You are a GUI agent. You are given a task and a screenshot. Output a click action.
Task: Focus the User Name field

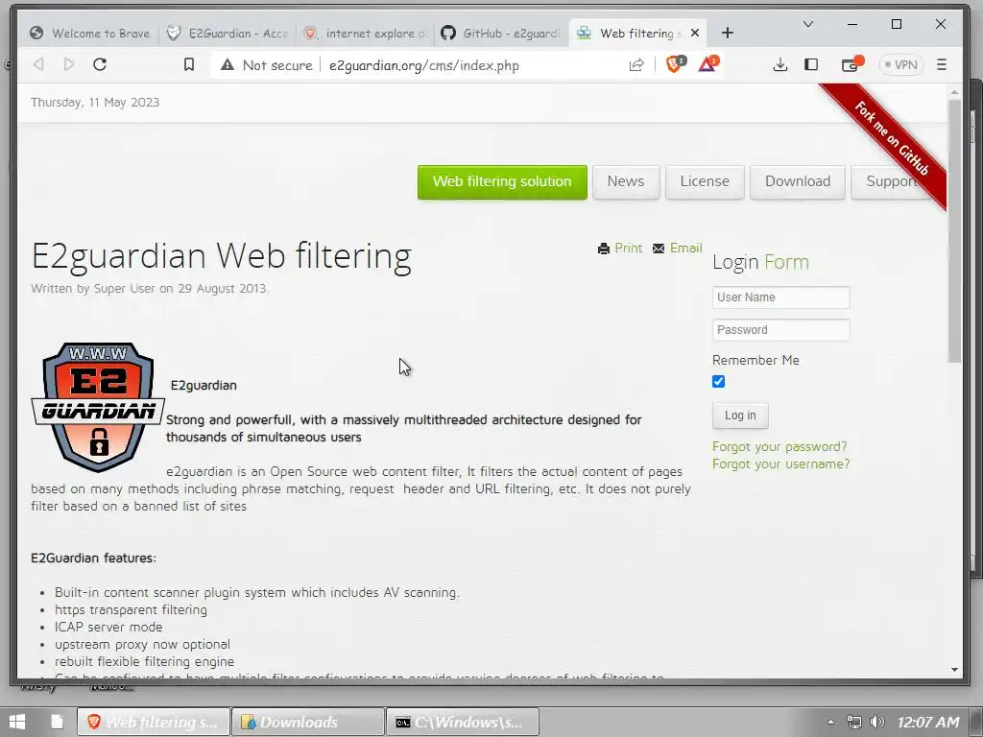coord(781,297)
